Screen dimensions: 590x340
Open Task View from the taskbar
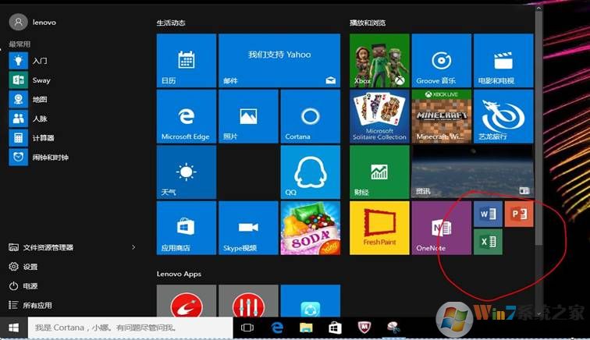coord(247,328)
